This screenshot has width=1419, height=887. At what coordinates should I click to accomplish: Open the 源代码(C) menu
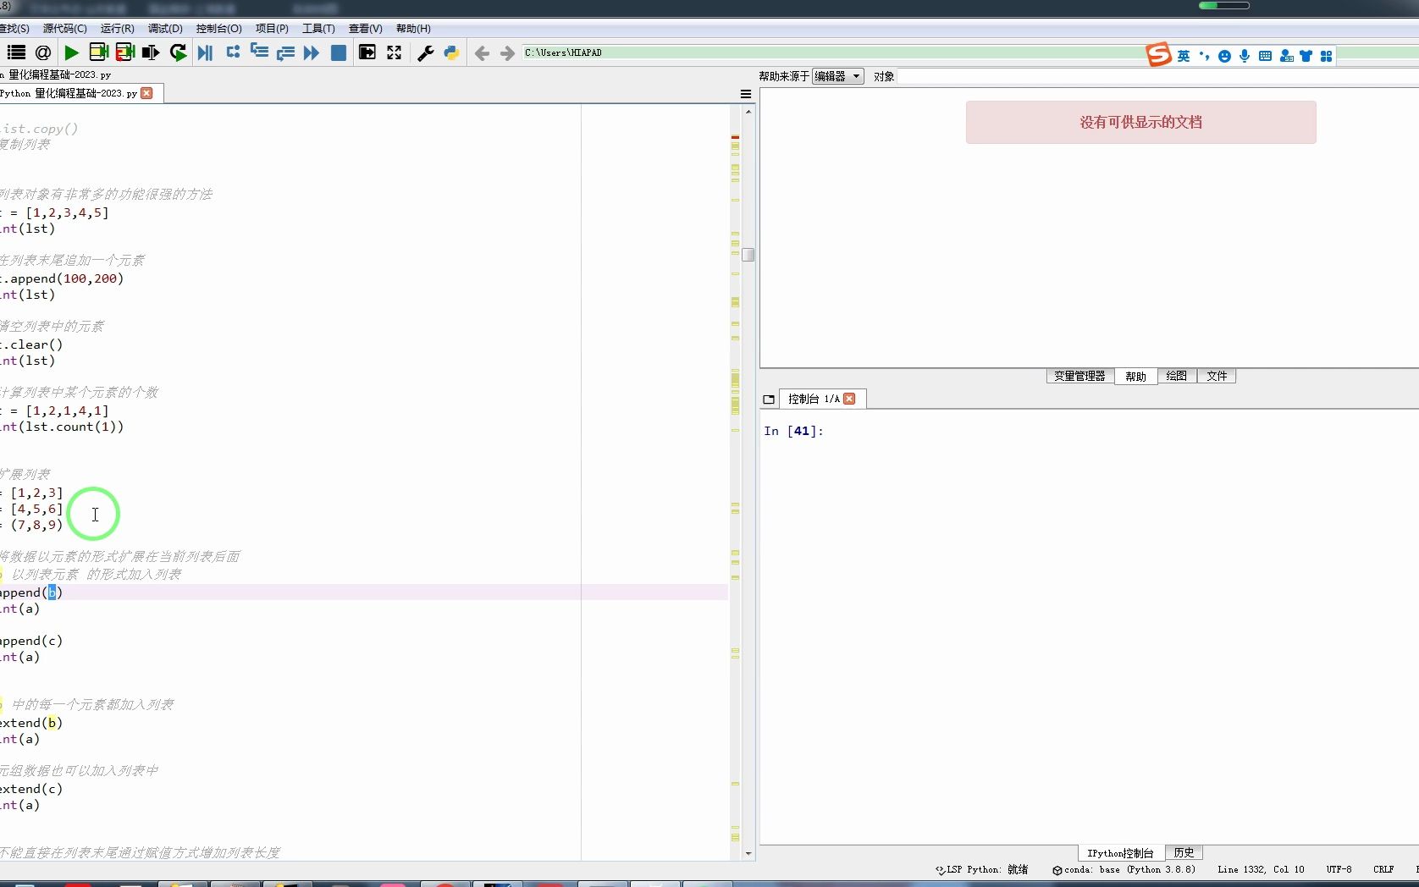[64, 29]
